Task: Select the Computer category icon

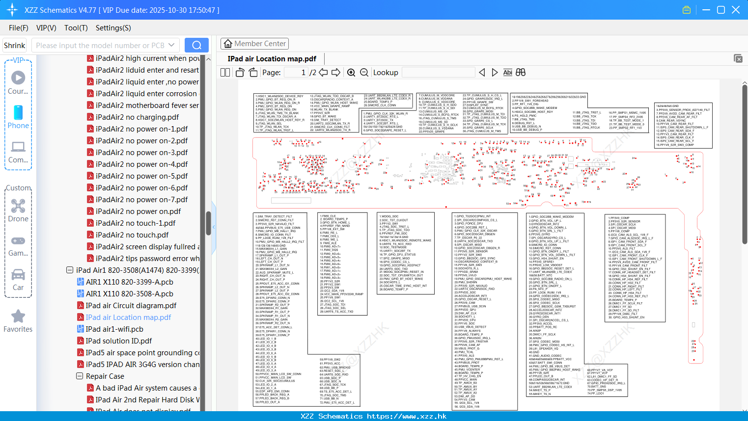Action: 18,152
